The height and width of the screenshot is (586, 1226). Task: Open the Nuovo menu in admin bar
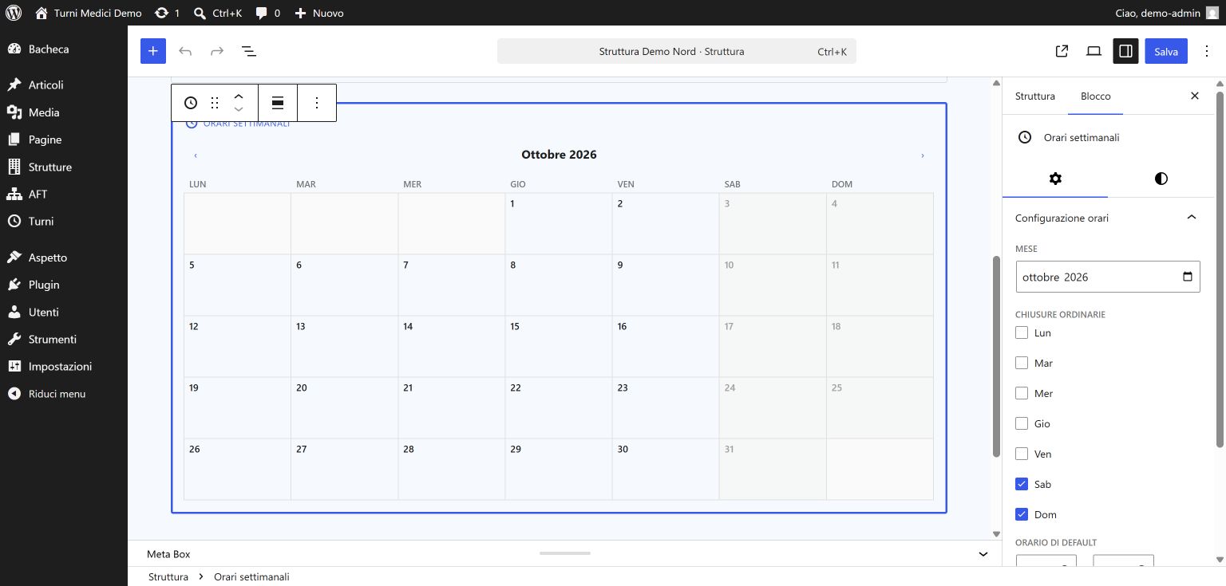319,13
